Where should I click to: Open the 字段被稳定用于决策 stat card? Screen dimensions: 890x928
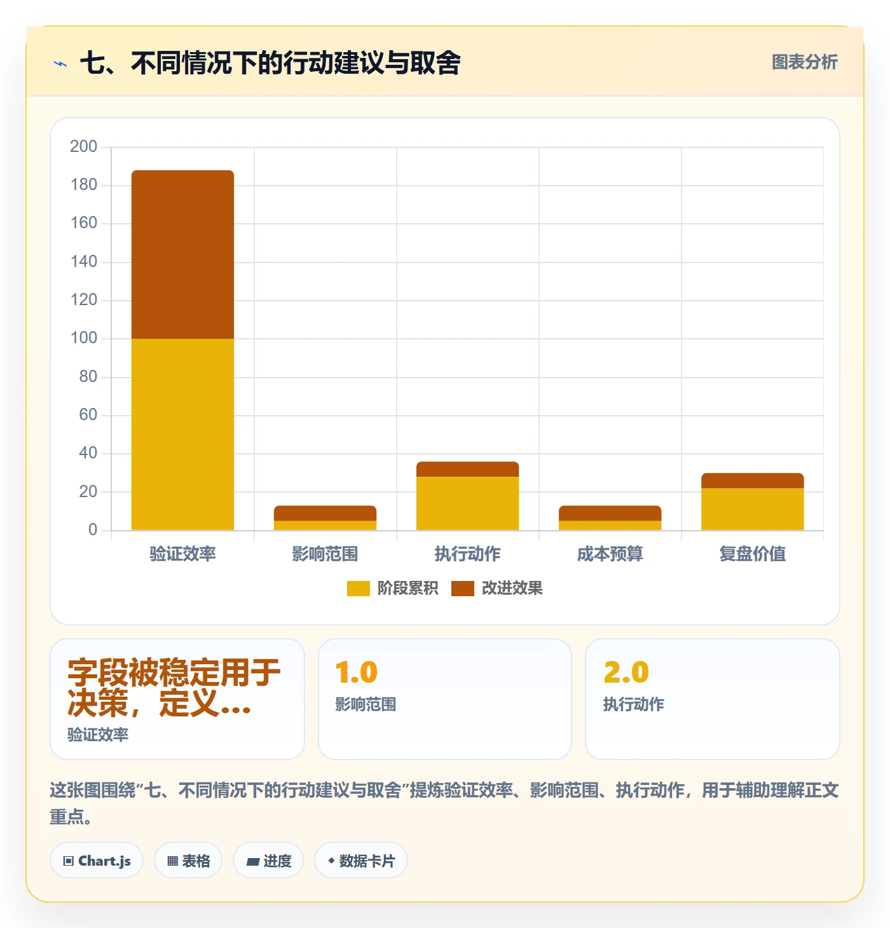coord(177,699)
